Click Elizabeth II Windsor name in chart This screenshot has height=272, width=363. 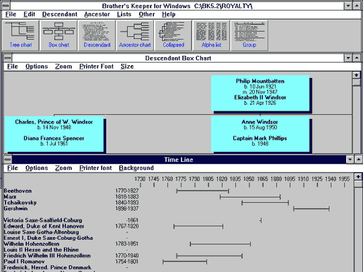pyautogui.click(x=260, y=97)
